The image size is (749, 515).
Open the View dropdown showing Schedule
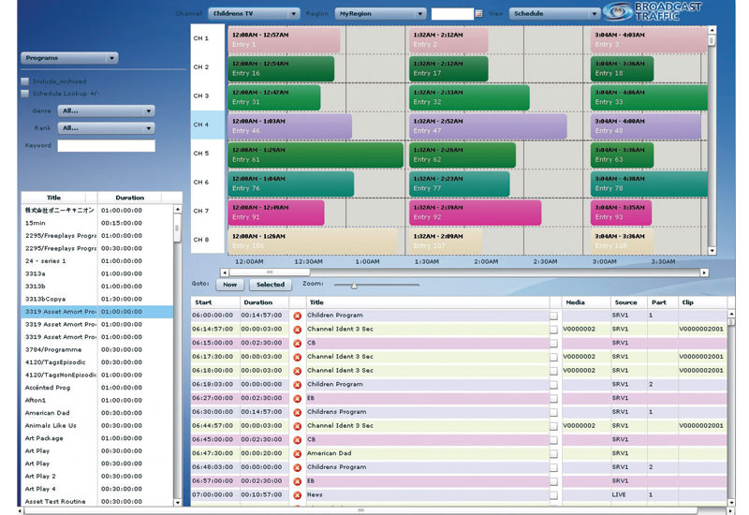point(554,14)
